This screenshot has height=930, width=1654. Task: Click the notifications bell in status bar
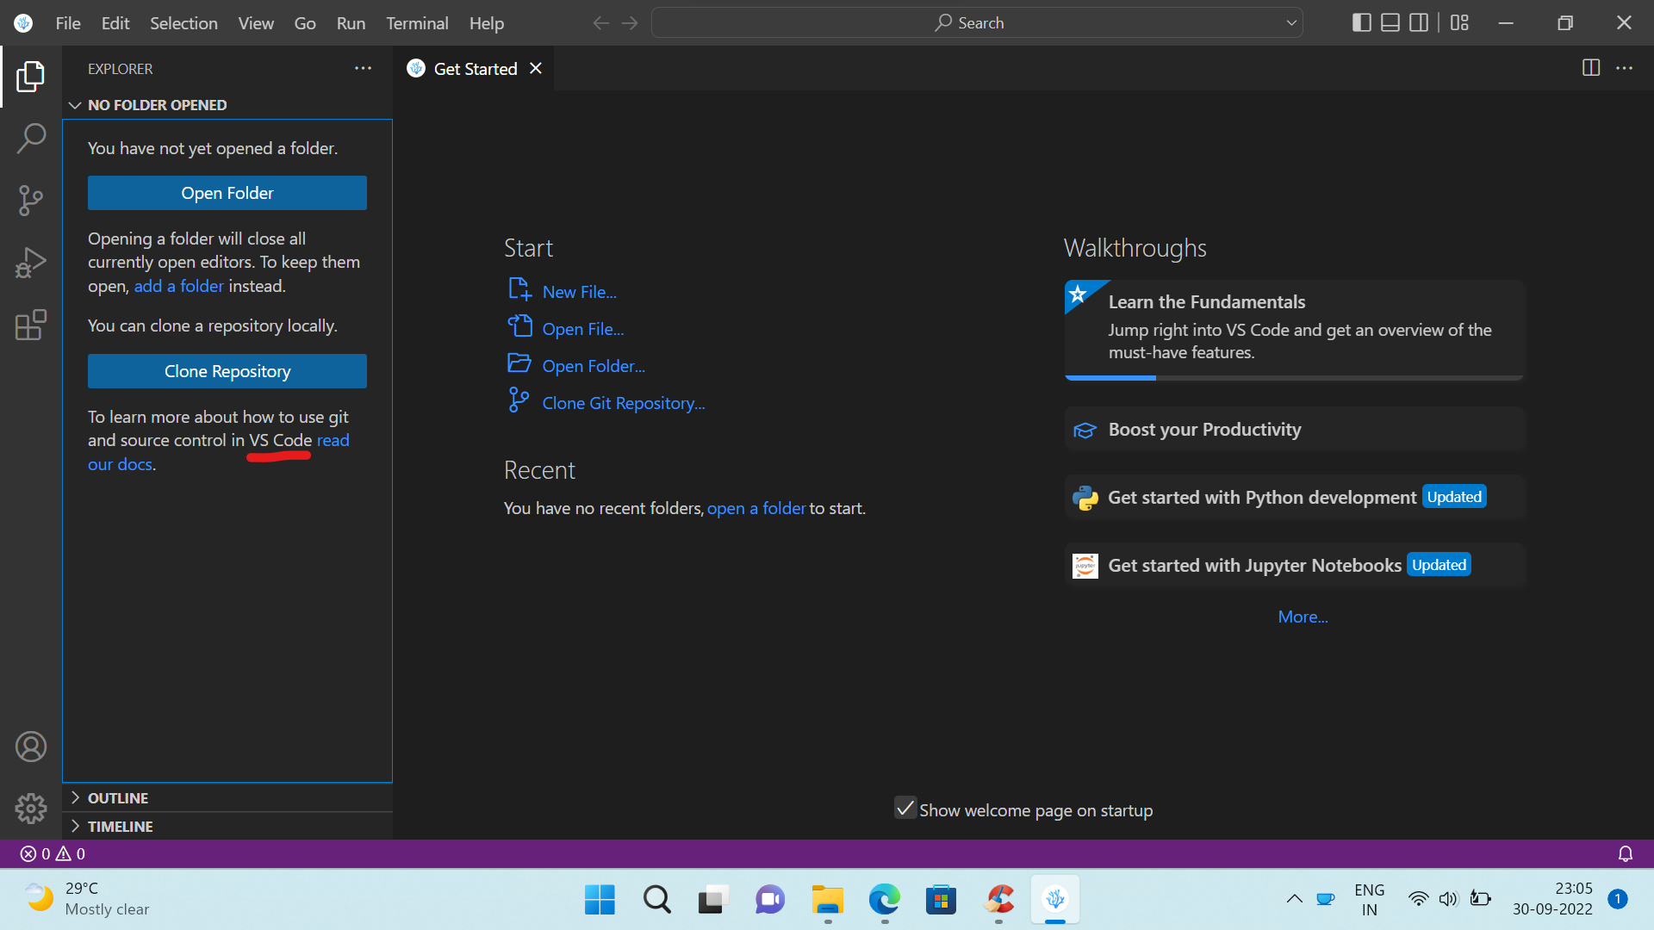tap(1625, 853)
